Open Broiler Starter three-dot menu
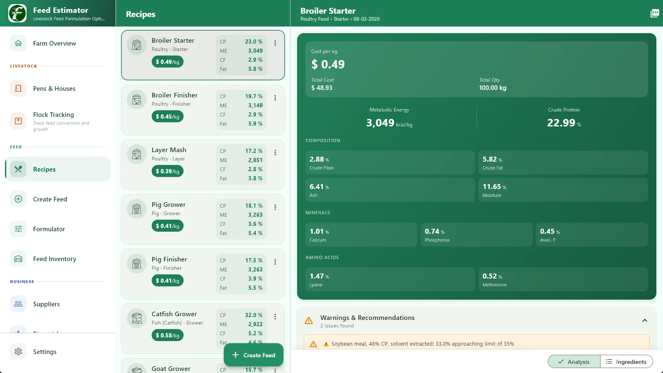 [x=275, y=43]
